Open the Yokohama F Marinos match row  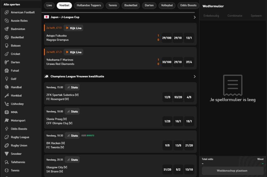[x=120, y=58]
